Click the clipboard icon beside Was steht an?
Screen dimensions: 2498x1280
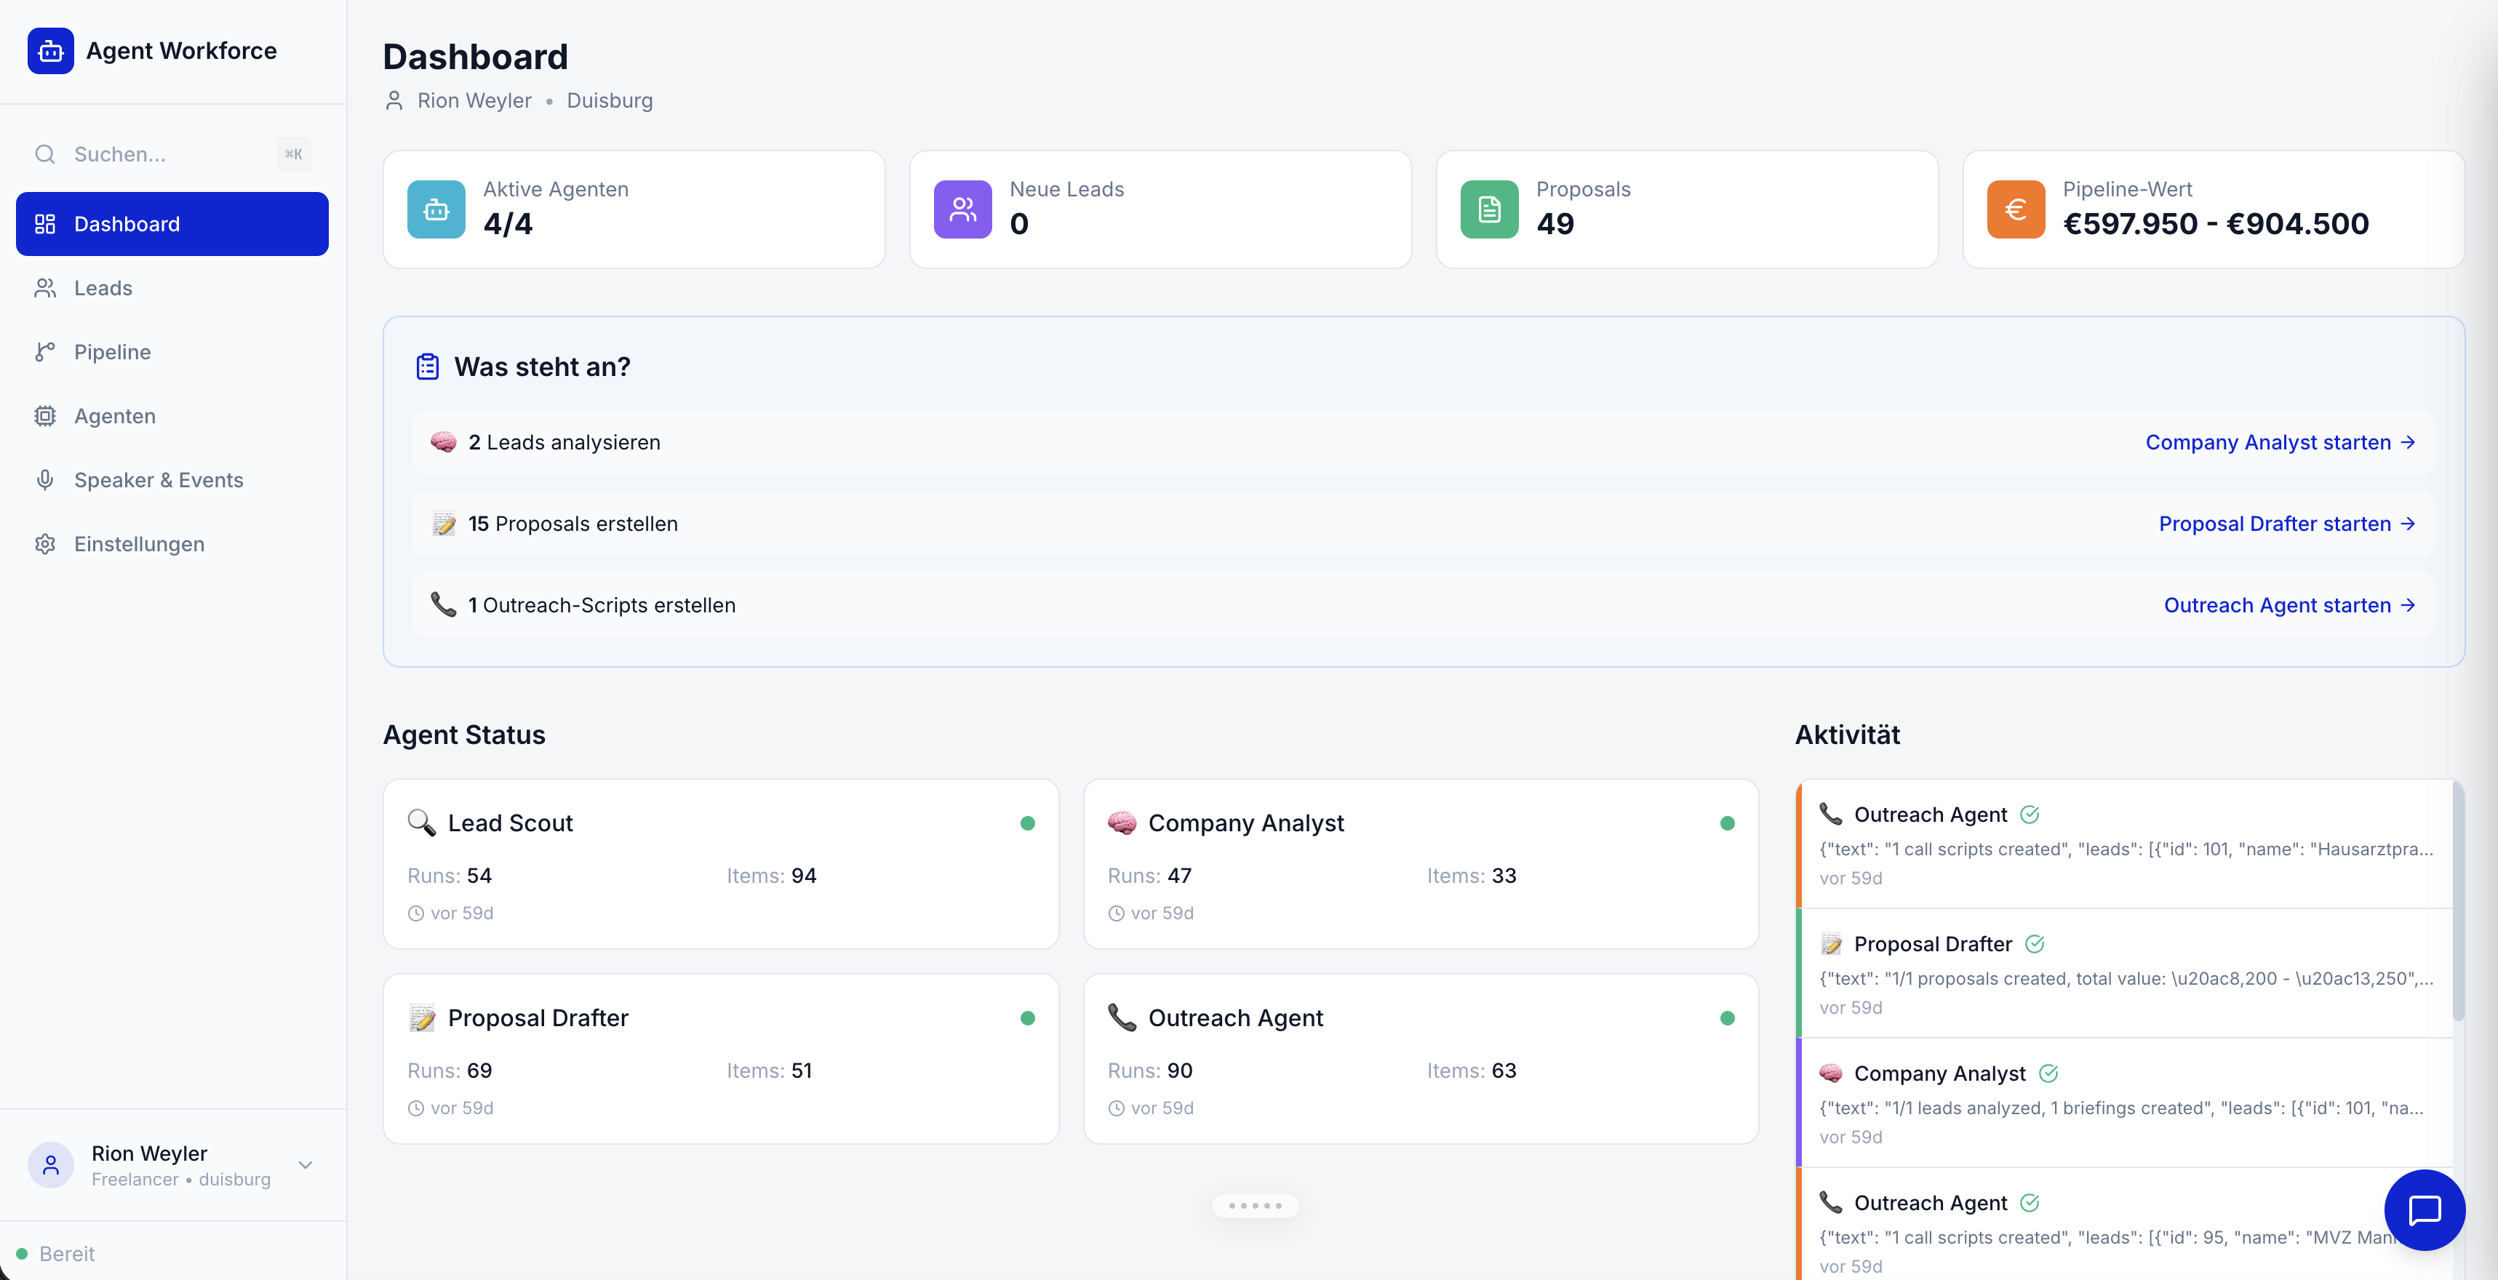tap(428, 367)
